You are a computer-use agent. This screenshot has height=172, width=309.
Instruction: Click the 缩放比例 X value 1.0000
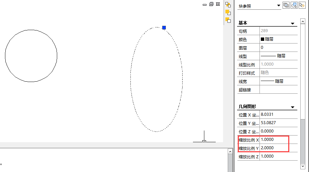coord(278,140)
